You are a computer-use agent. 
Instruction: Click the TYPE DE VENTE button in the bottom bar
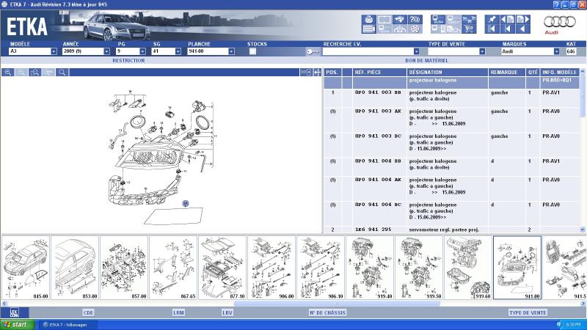[x=528, y=313]
